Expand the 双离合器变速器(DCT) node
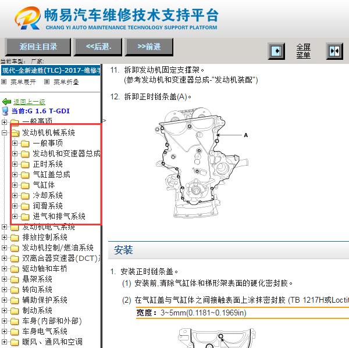Image resolution: width=349 pixels, height=348 pixels. click(x=4, y=258)
